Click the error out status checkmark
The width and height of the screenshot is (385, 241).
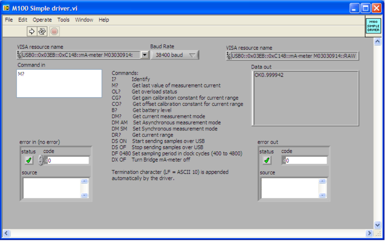(x=266, y=160)
